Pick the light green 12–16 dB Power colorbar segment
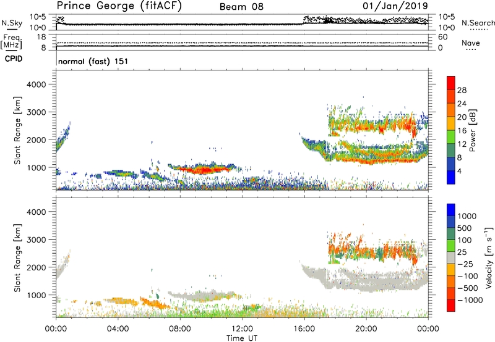Viewport: 495px width, 342px height. [451, 137]
